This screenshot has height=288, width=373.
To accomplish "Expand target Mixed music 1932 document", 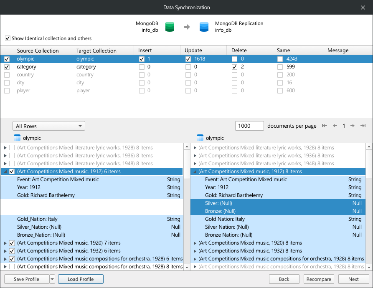I will pyautogui.click(x=195, y=251).
